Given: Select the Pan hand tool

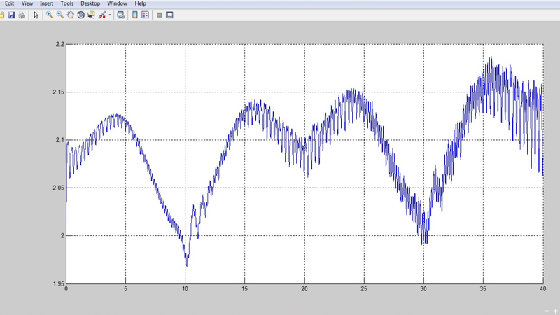Looking at the screenshot, I should pyautogui.click(x=70, y=15).
